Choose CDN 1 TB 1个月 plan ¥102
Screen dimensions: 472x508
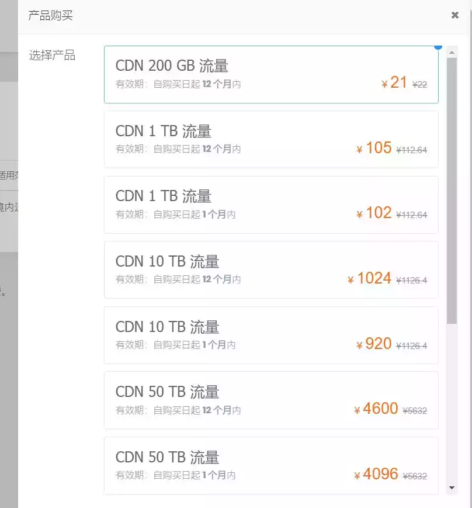click(271, 205)
